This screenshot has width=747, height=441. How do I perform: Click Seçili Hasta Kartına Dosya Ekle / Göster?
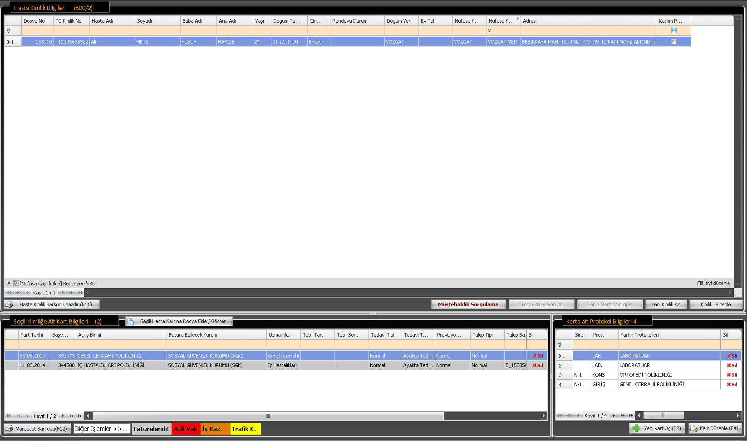179,321
